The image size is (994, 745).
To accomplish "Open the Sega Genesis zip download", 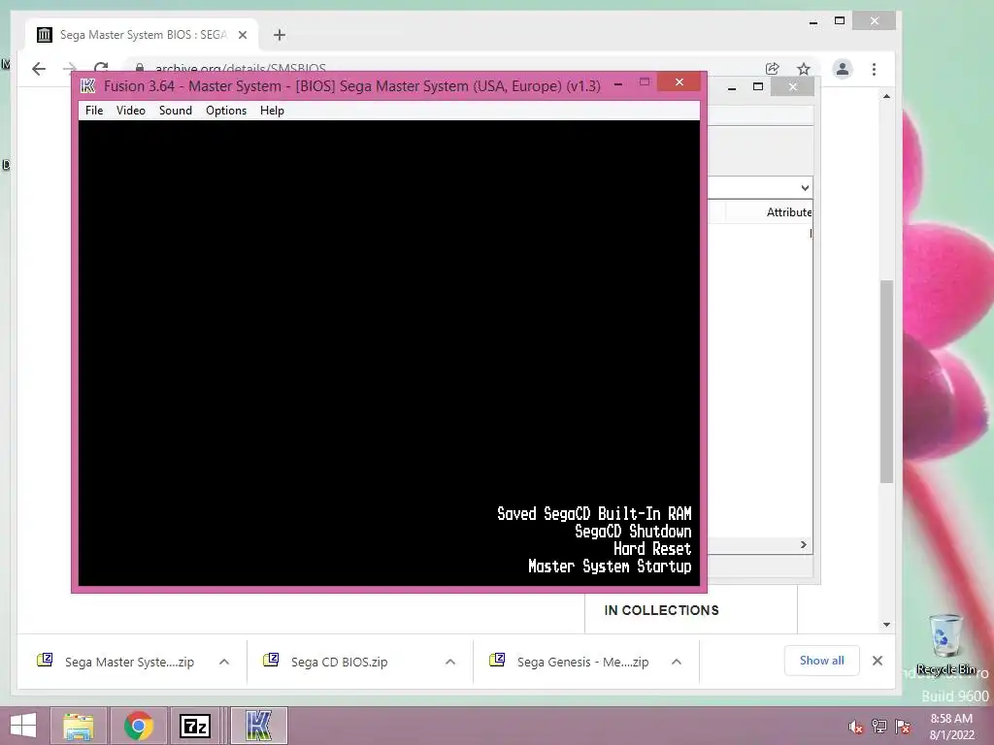I will (582, 662).
